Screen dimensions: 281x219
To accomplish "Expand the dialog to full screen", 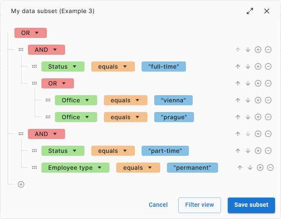I will point(250,11).
